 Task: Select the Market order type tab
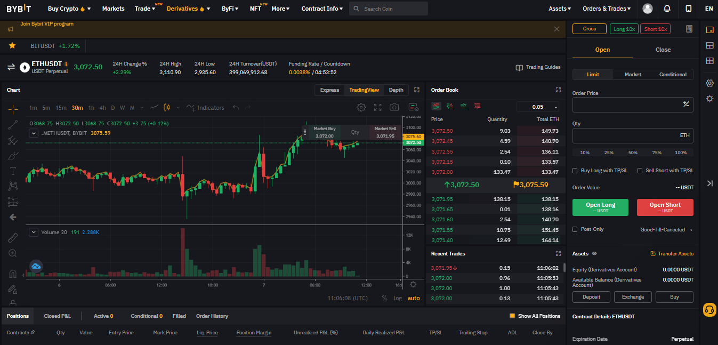tap(633, 75)
